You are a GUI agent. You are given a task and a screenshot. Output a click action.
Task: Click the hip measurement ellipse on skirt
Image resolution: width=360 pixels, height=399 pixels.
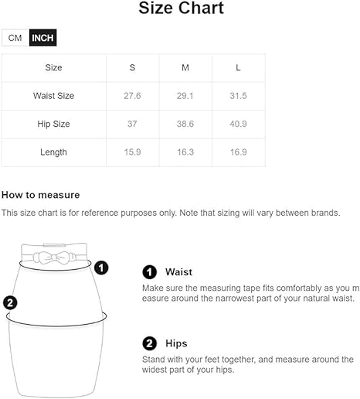tap(56, 319)
